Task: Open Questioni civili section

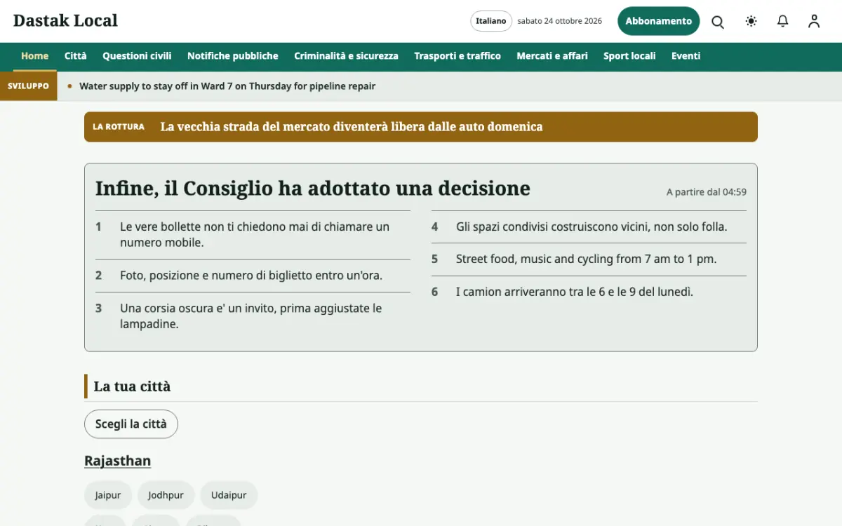Action: (137, 56)
